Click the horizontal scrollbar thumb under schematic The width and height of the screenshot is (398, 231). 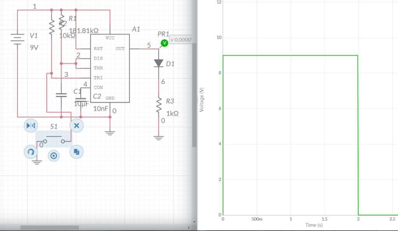pyautogui.click(x=49, y=227)
